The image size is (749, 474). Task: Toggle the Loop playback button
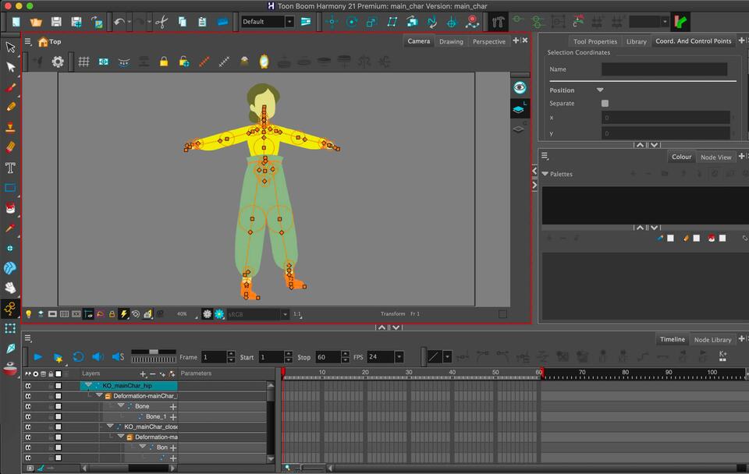[78, 357]
